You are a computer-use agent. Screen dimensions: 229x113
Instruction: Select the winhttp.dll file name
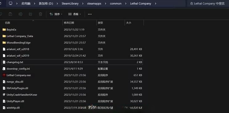click(x=13, y=108)
